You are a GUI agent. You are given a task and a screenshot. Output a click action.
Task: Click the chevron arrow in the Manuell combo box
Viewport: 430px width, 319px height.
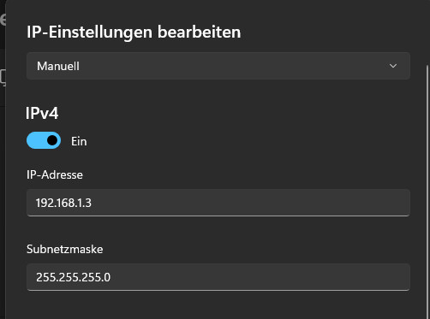[393, 66]
